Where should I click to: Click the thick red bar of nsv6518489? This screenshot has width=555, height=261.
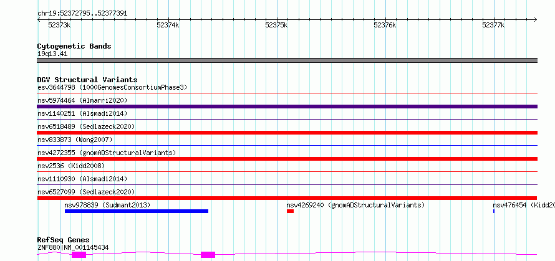(287, 133)
